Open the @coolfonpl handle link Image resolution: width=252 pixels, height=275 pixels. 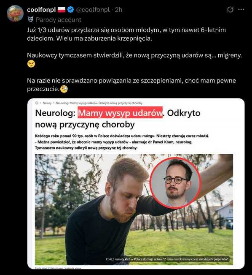(93, 10)
